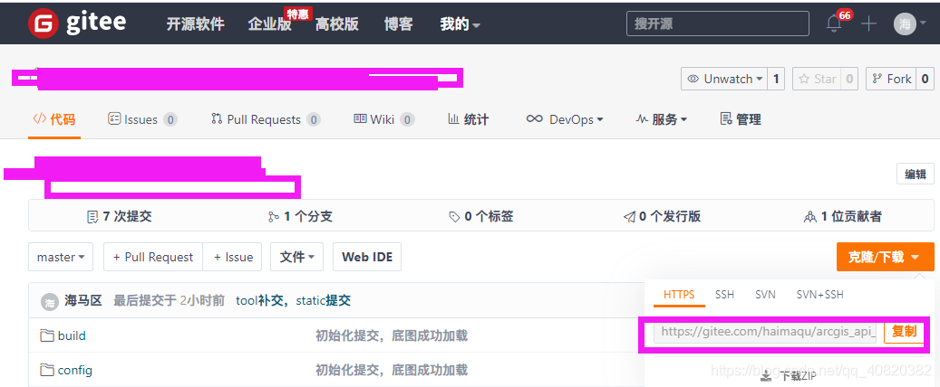View the 1 个分支 branches

pyautogui.click(x=300, y=216)
